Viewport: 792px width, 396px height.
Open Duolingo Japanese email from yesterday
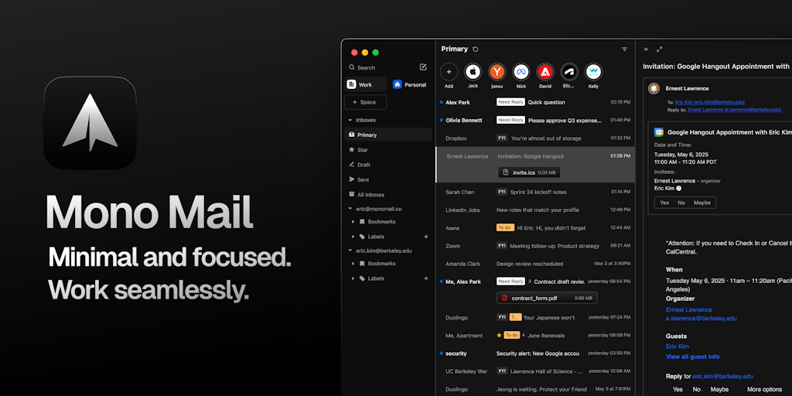(x=535, y=318)
